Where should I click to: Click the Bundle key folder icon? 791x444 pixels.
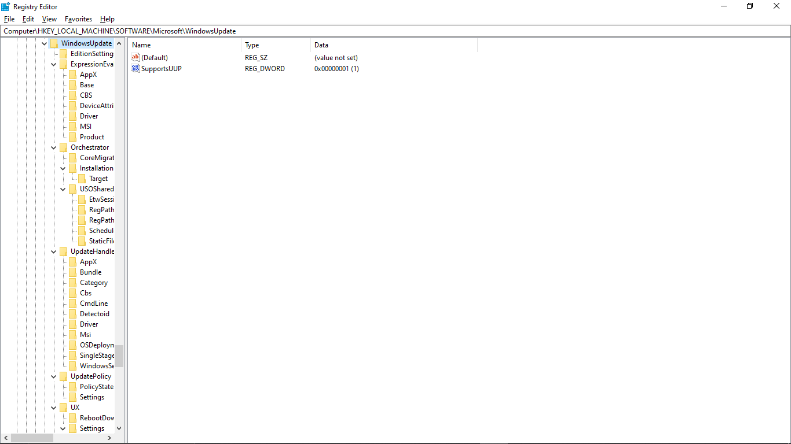tap(73, 272)
